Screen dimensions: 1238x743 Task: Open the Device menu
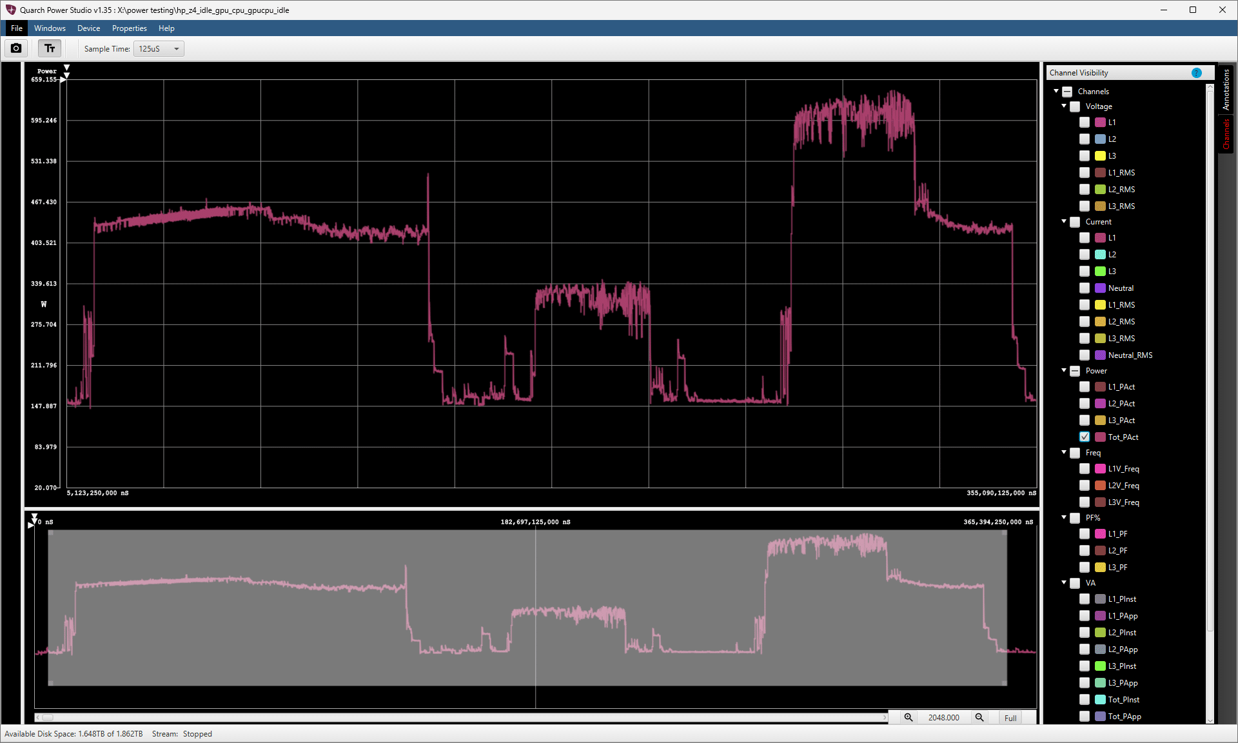coord(88,28)
